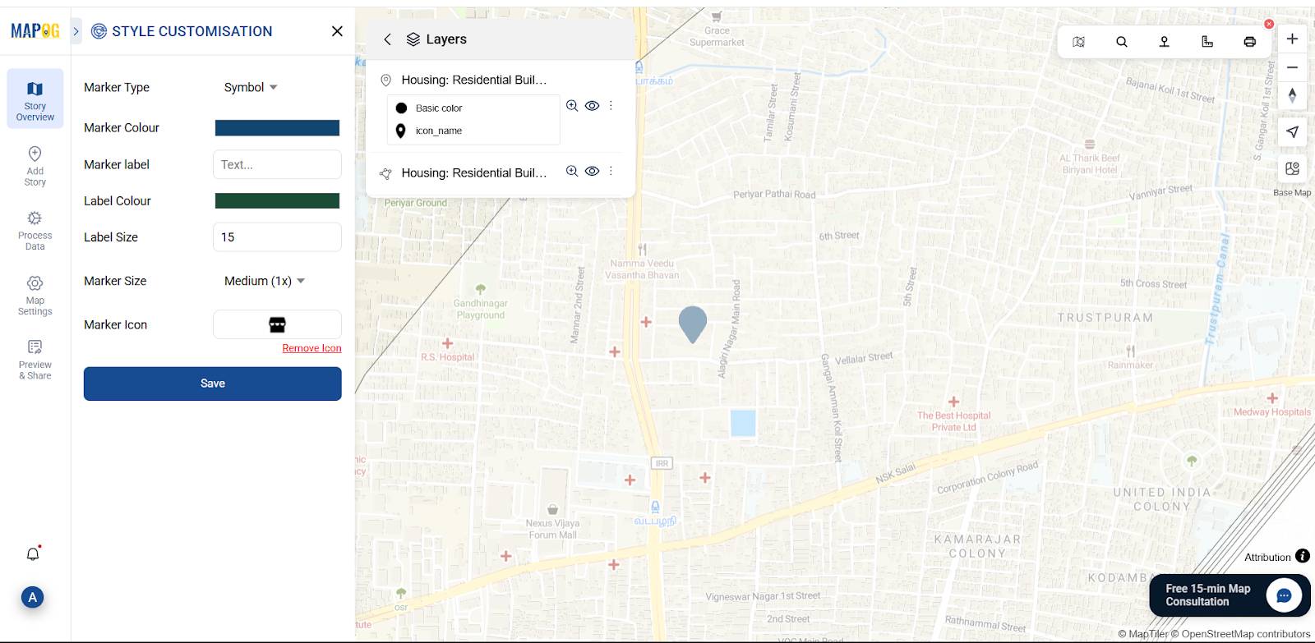
Task: Click the Layers stack icon
Action: click(x=413, y=39)
